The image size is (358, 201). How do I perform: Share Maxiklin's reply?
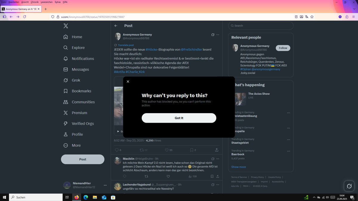218,176
